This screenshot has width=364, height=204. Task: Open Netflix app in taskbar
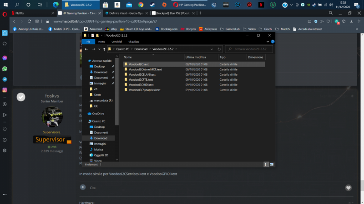261,5
